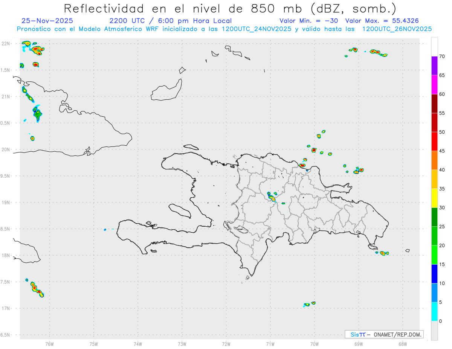Click the colorbar value '70'
The image size is (452, 349).
click(x=442, y=56)
